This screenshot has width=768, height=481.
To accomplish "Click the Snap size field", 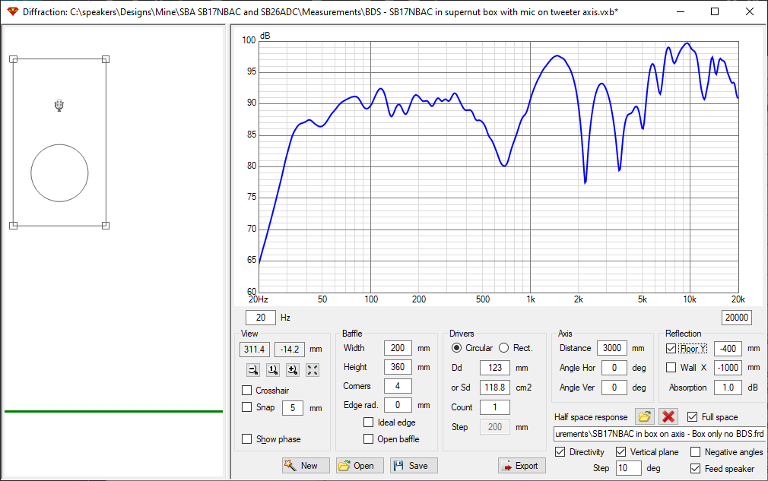I will (x=293, y=408).
